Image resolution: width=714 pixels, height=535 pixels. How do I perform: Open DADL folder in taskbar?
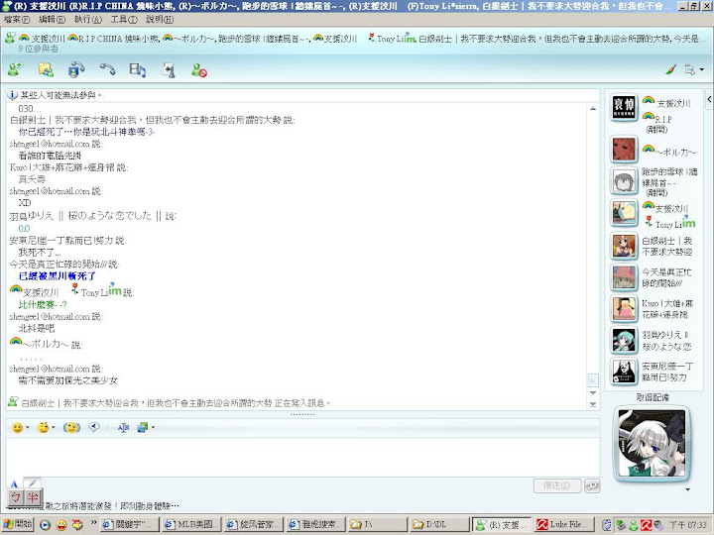pos(438,524)
